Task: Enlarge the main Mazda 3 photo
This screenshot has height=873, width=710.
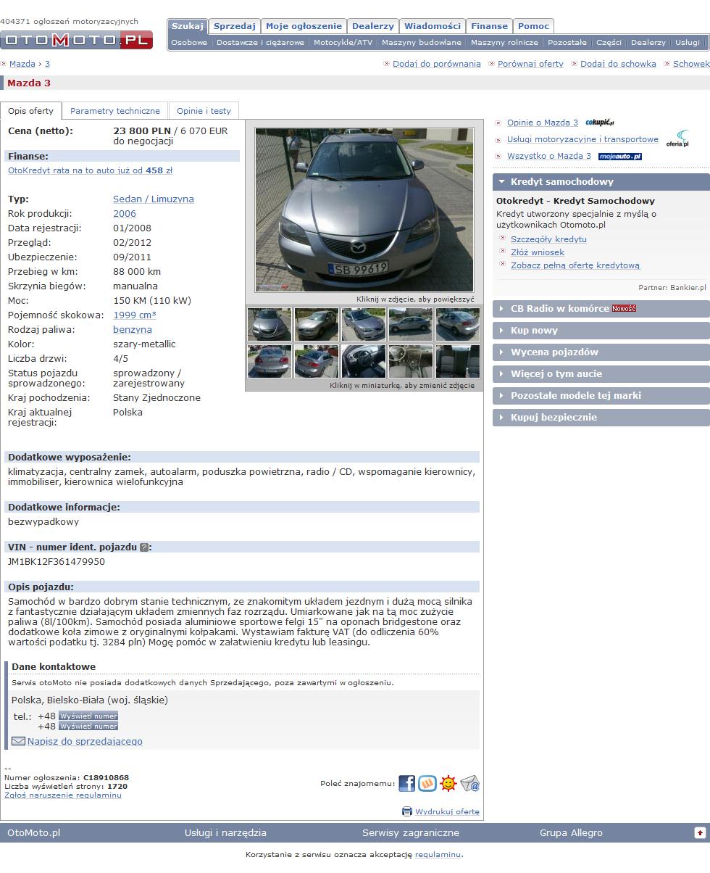Action: pyautogui.click(x=364, y=210)
